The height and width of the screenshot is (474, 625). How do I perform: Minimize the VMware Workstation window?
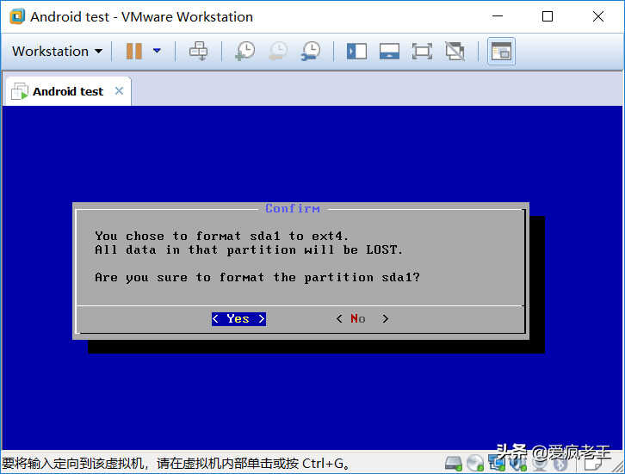pos(497,16)
